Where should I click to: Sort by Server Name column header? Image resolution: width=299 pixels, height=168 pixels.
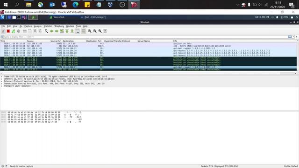[143, 41]
